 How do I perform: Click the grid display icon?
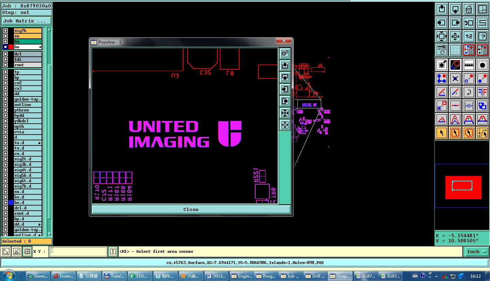pyautogui.click(x=455, y=50)
